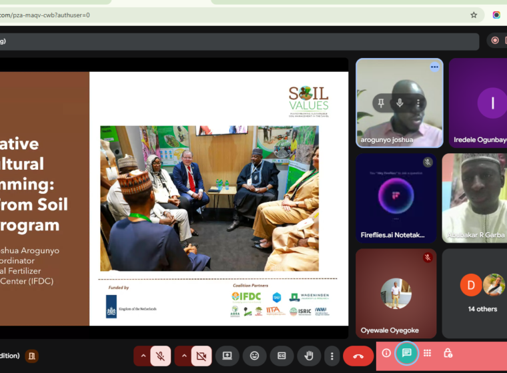The width and height of the screenshot is (507, 373).
Task: Click the red Leave call button
Action: [358, 356]
